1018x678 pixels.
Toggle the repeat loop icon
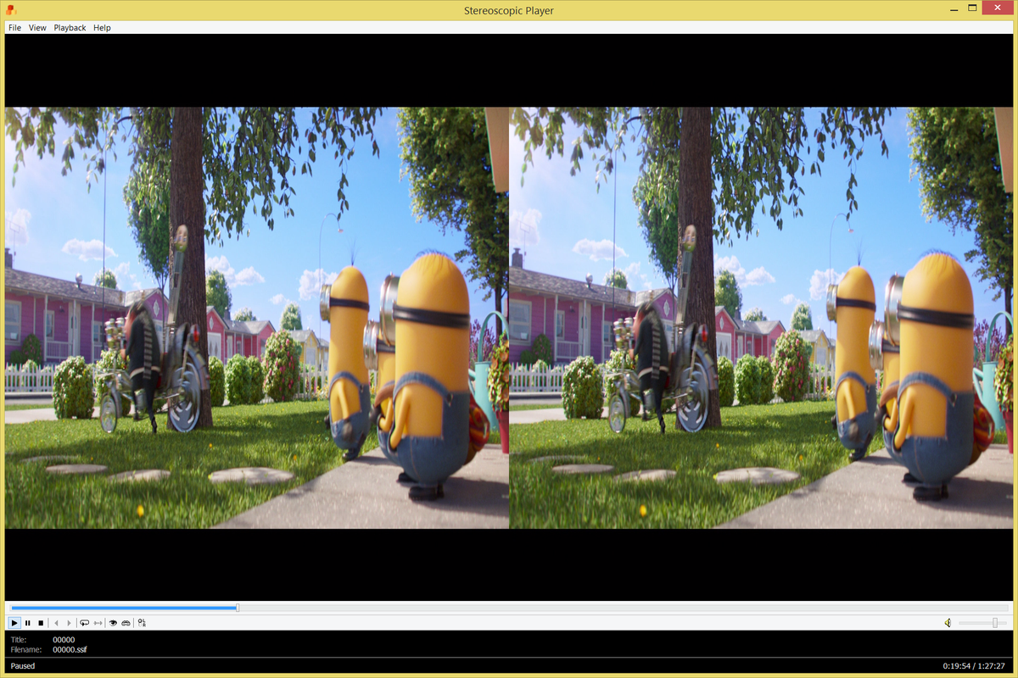(85, 623)
